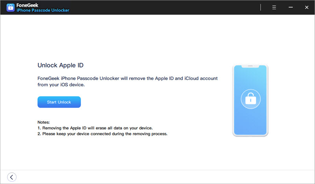Open the hamburger menu in title bar
The height and width of the screenshot is (184, 315).
coord(274,7)
